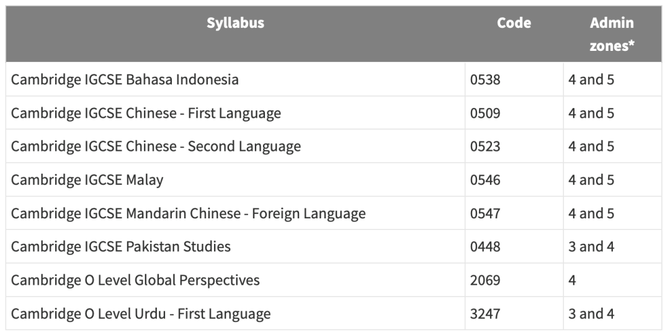Select Cambridge IGCSE Chinese - First Language
The height and width of the screenshot is (335, 670).
pyautogui.click(x=146, y=114)
